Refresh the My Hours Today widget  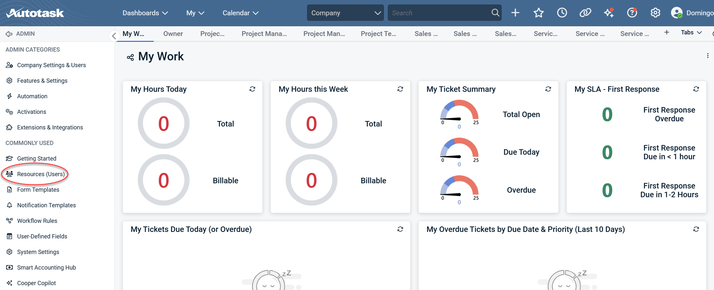coord(252,89)
